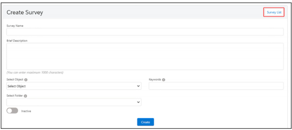292x130 pixels.
Task: Click into the Keywords input box
Action: point(216,86)
